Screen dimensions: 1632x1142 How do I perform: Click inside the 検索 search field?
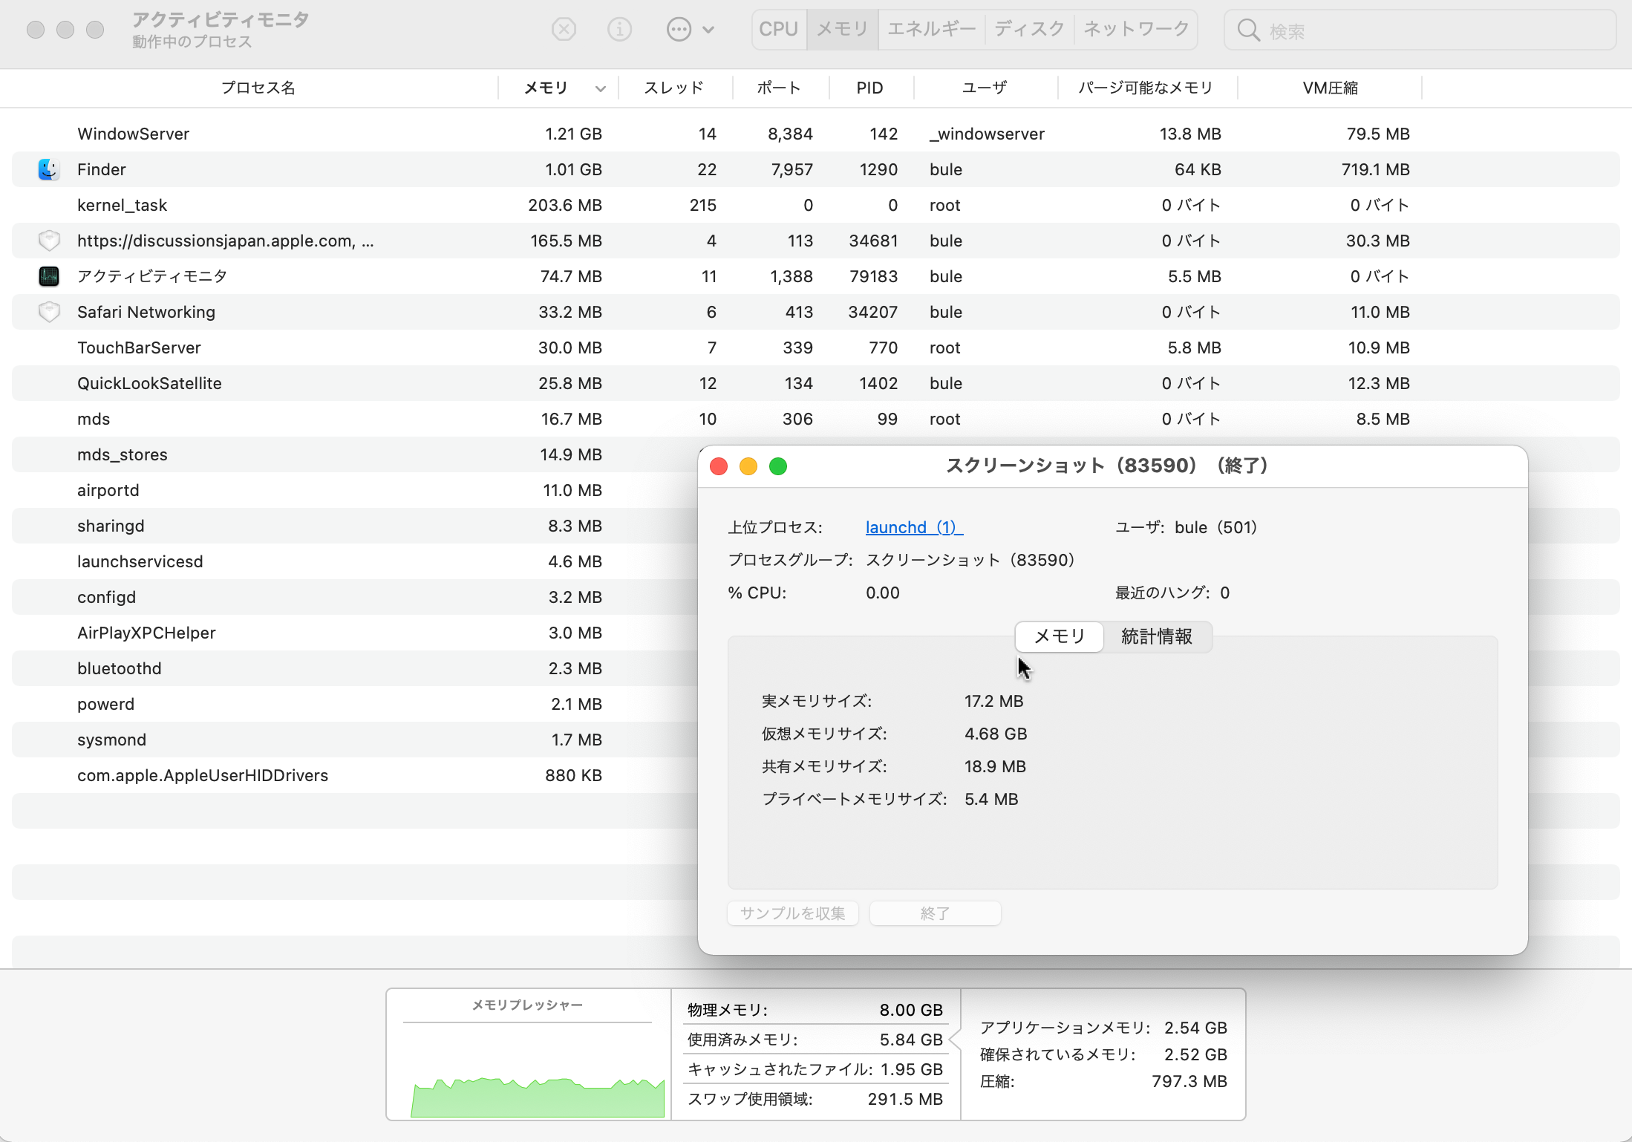(x=1433, y=30)
